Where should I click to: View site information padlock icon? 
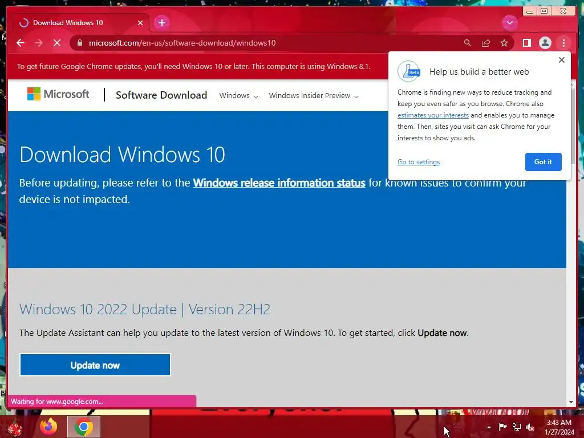pos(80,43)
